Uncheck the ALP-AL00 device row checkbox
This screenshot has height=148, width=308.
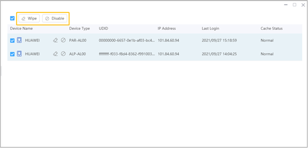[x=12, y=54]
